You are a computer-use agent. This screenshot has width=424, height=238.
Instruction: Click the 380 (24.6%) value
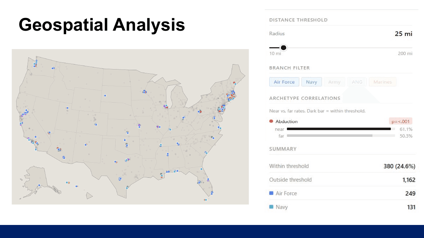point(400,166)
